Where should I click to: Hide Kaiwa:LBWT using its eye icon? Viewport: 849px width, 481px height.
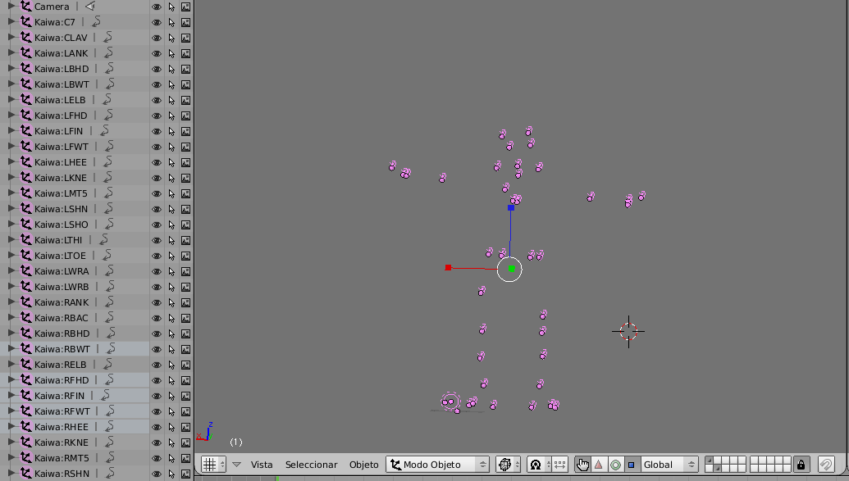tap(157, 84)
